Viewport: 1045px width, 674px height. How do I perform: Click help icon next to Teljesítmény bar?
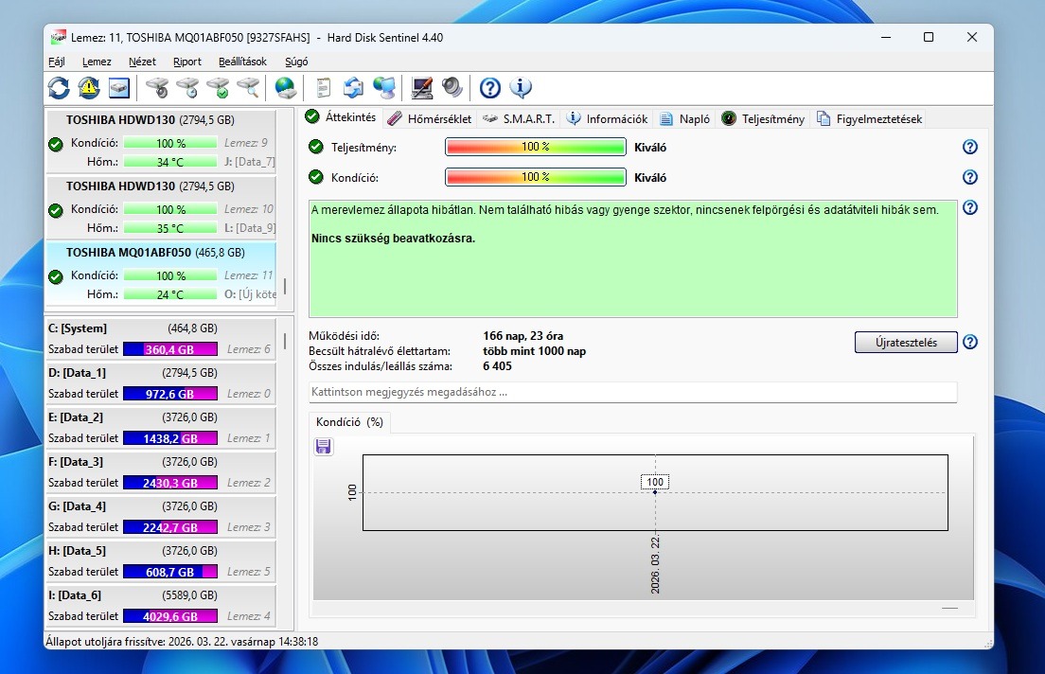(970, 147)
